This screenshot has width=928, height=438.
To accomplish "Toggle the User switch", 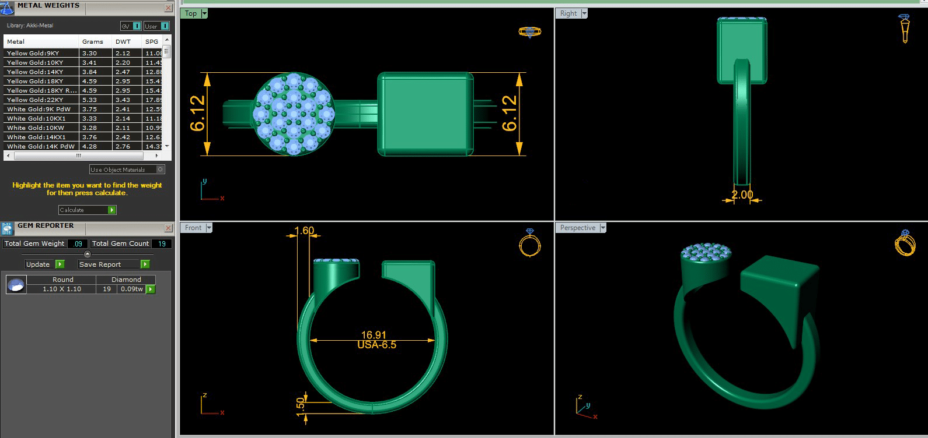I will 156,26.
